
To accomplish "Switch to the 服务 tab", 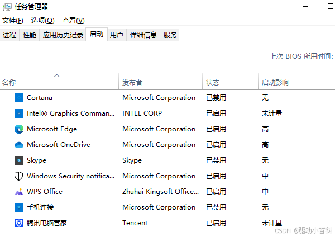I will (x=170, y=35).
